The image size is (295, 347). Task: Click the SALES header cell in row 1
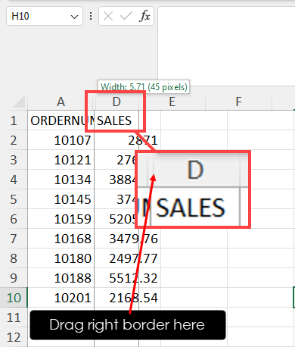pyautogui.click(x=116, y=120)
